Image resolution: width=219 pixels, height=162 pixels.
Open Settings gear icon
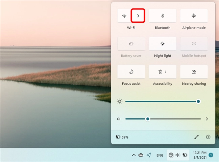(208, 137)
